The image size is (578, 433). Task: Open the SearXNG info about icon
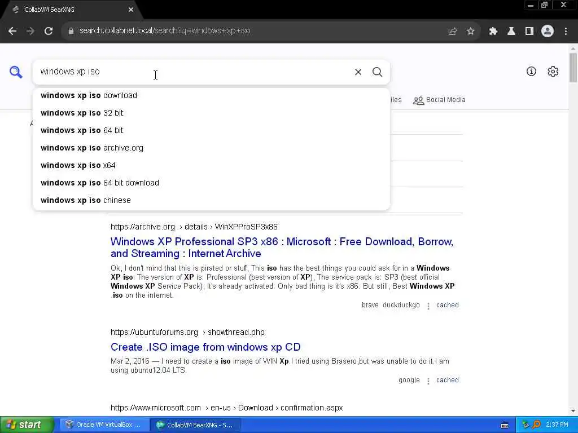pos(531,72)
